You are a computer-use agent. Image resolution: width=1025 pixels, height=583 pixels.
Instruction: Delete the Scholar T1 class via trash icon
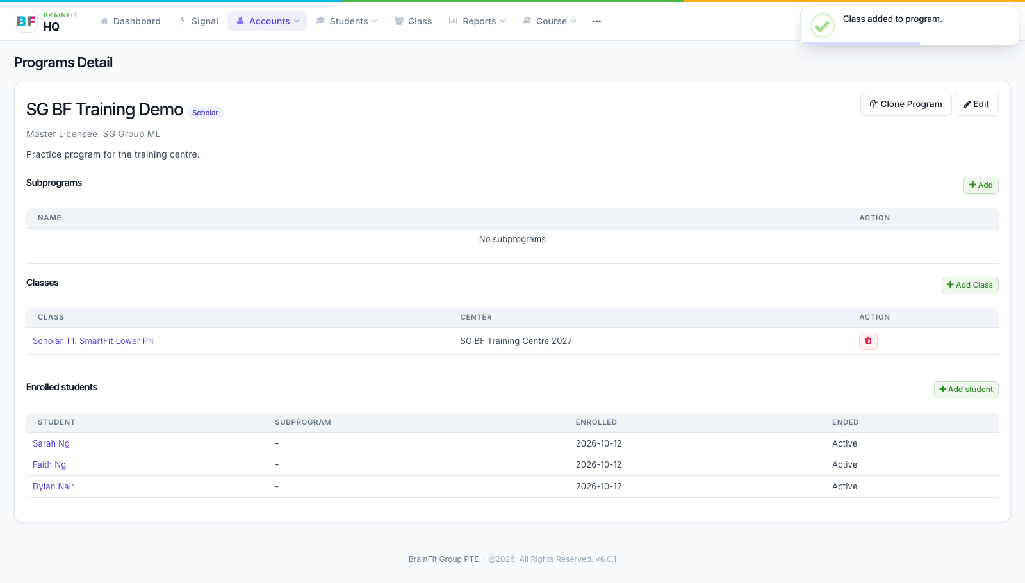[868, 341]
